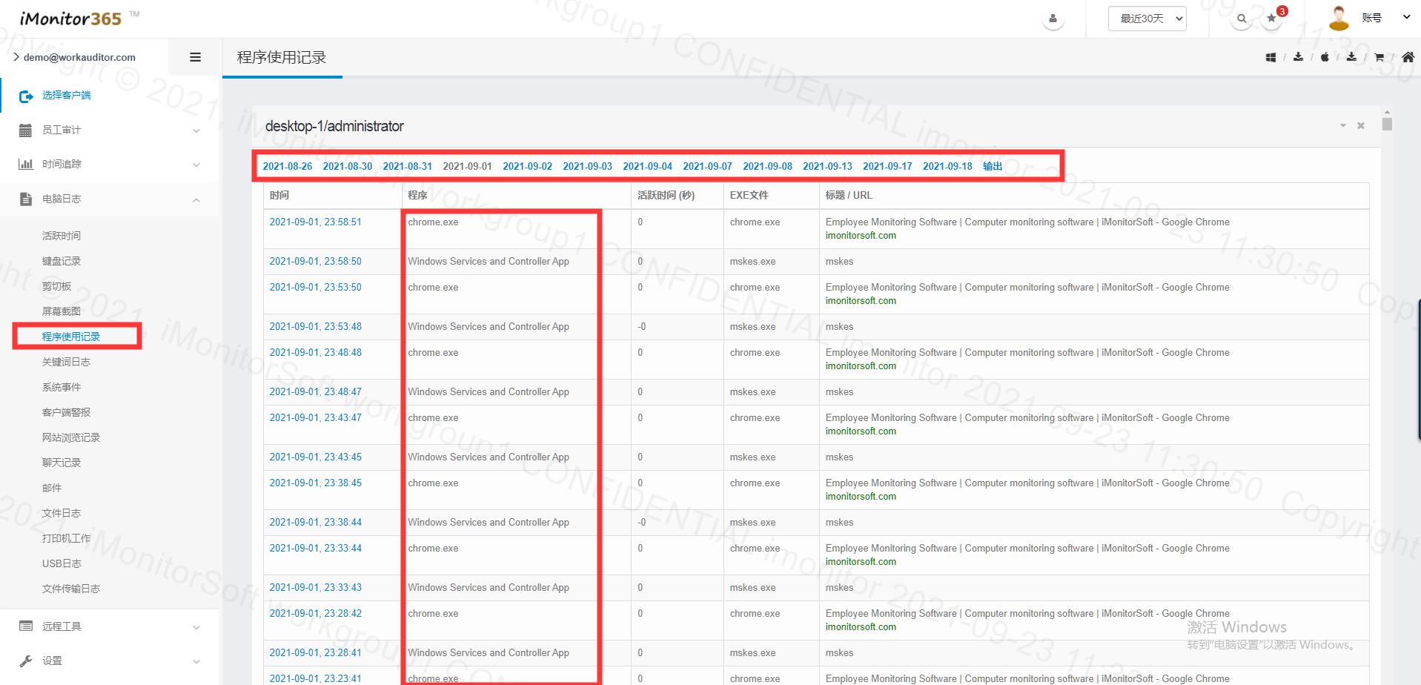This screenshot has width=1421, height=685.
Task: Open 屏幕截图 in sidebar
Action: [62, 311]
